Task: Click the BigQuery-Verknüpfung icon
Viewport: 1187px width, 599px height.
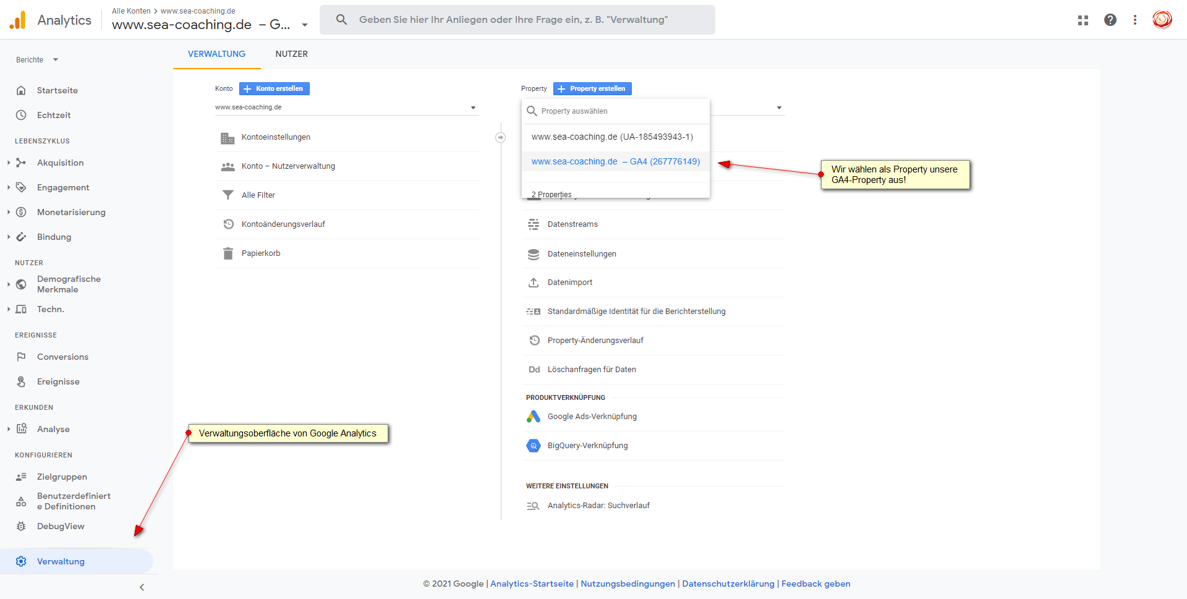Action: tap(533, 446)
